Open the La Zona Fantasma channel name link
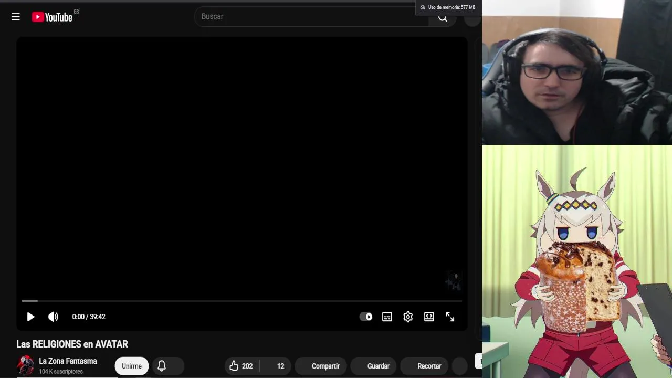672x378 pixels. (68, 361)
